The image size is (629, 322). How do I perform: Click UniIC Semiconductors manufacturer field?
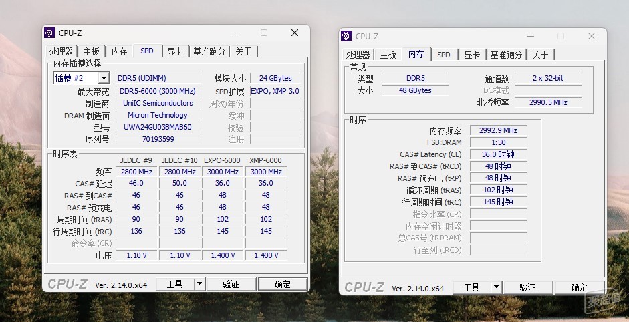click(x=158, y=103)
